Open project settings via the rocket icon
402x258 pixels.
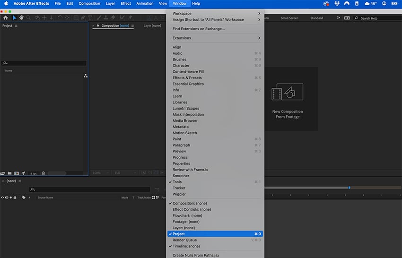pyautogui.click(x=23, y=173)
